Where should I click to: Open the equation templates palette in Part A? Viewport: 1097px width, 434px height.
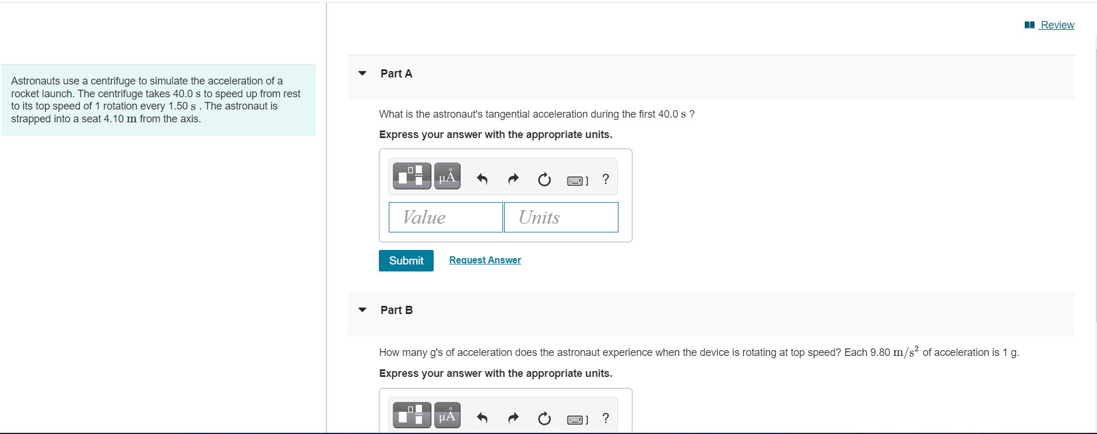[x=412, y=175]
